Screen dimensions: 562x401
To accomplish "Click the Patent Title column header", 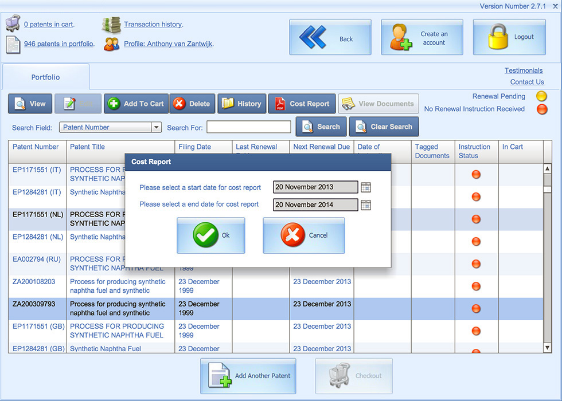I will click(x=120, y=151).
